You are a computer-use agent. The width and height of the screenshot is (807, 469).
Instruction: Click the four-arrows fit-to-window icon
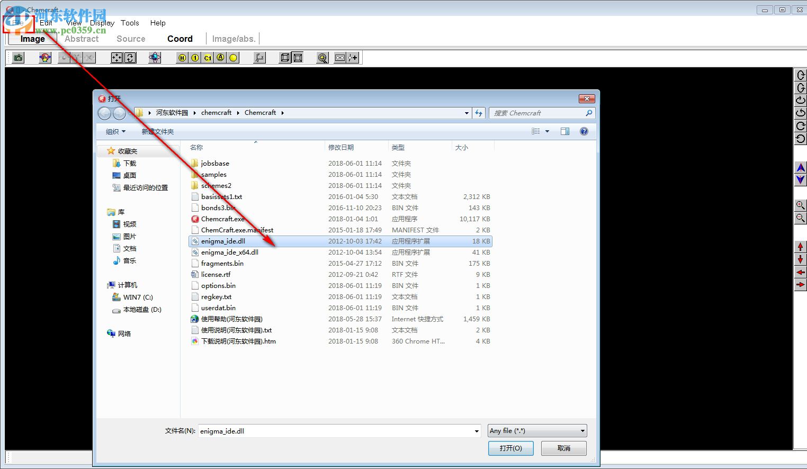(x=116, y=58)
